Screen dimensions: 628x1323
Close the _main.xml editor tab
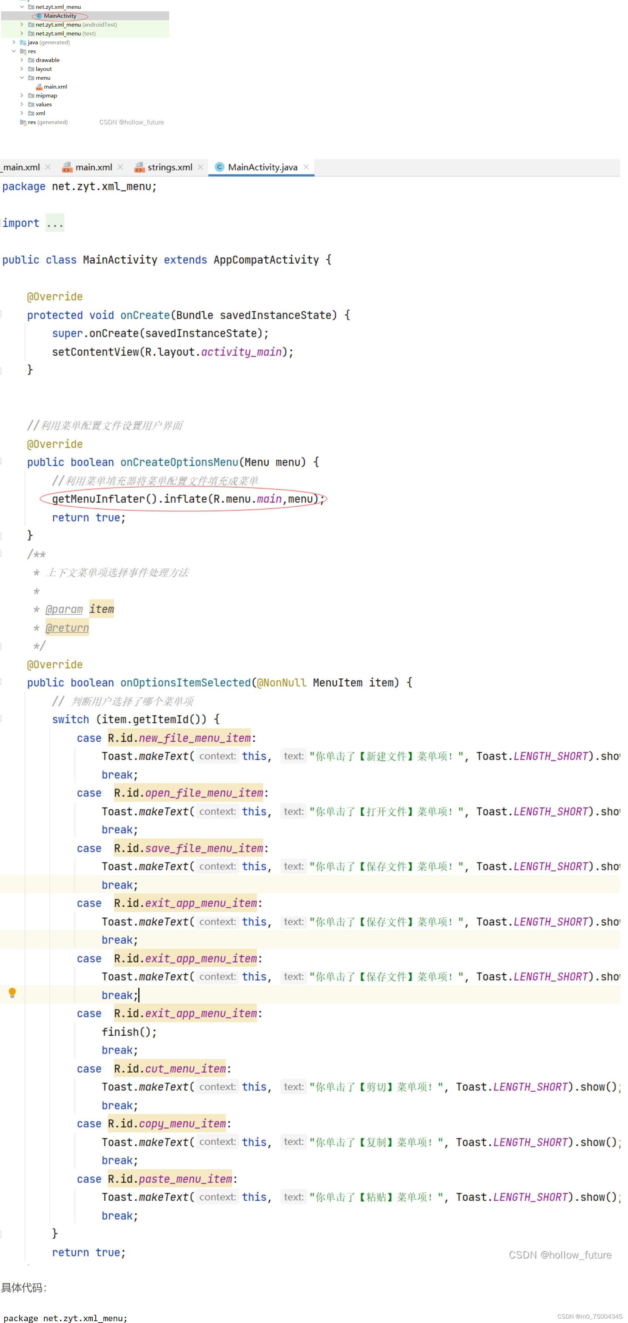48,167
